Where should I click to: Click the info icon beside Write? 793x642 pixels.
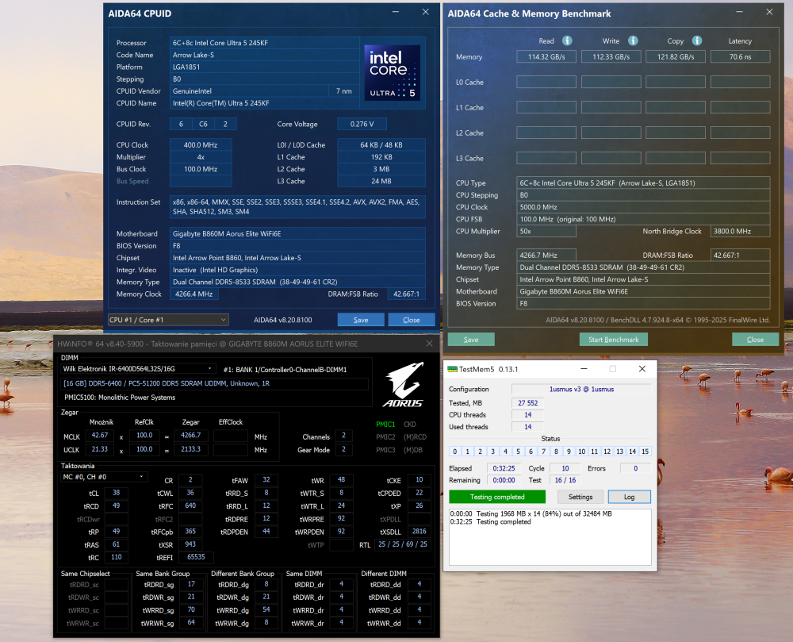click(x=633, y=40)
